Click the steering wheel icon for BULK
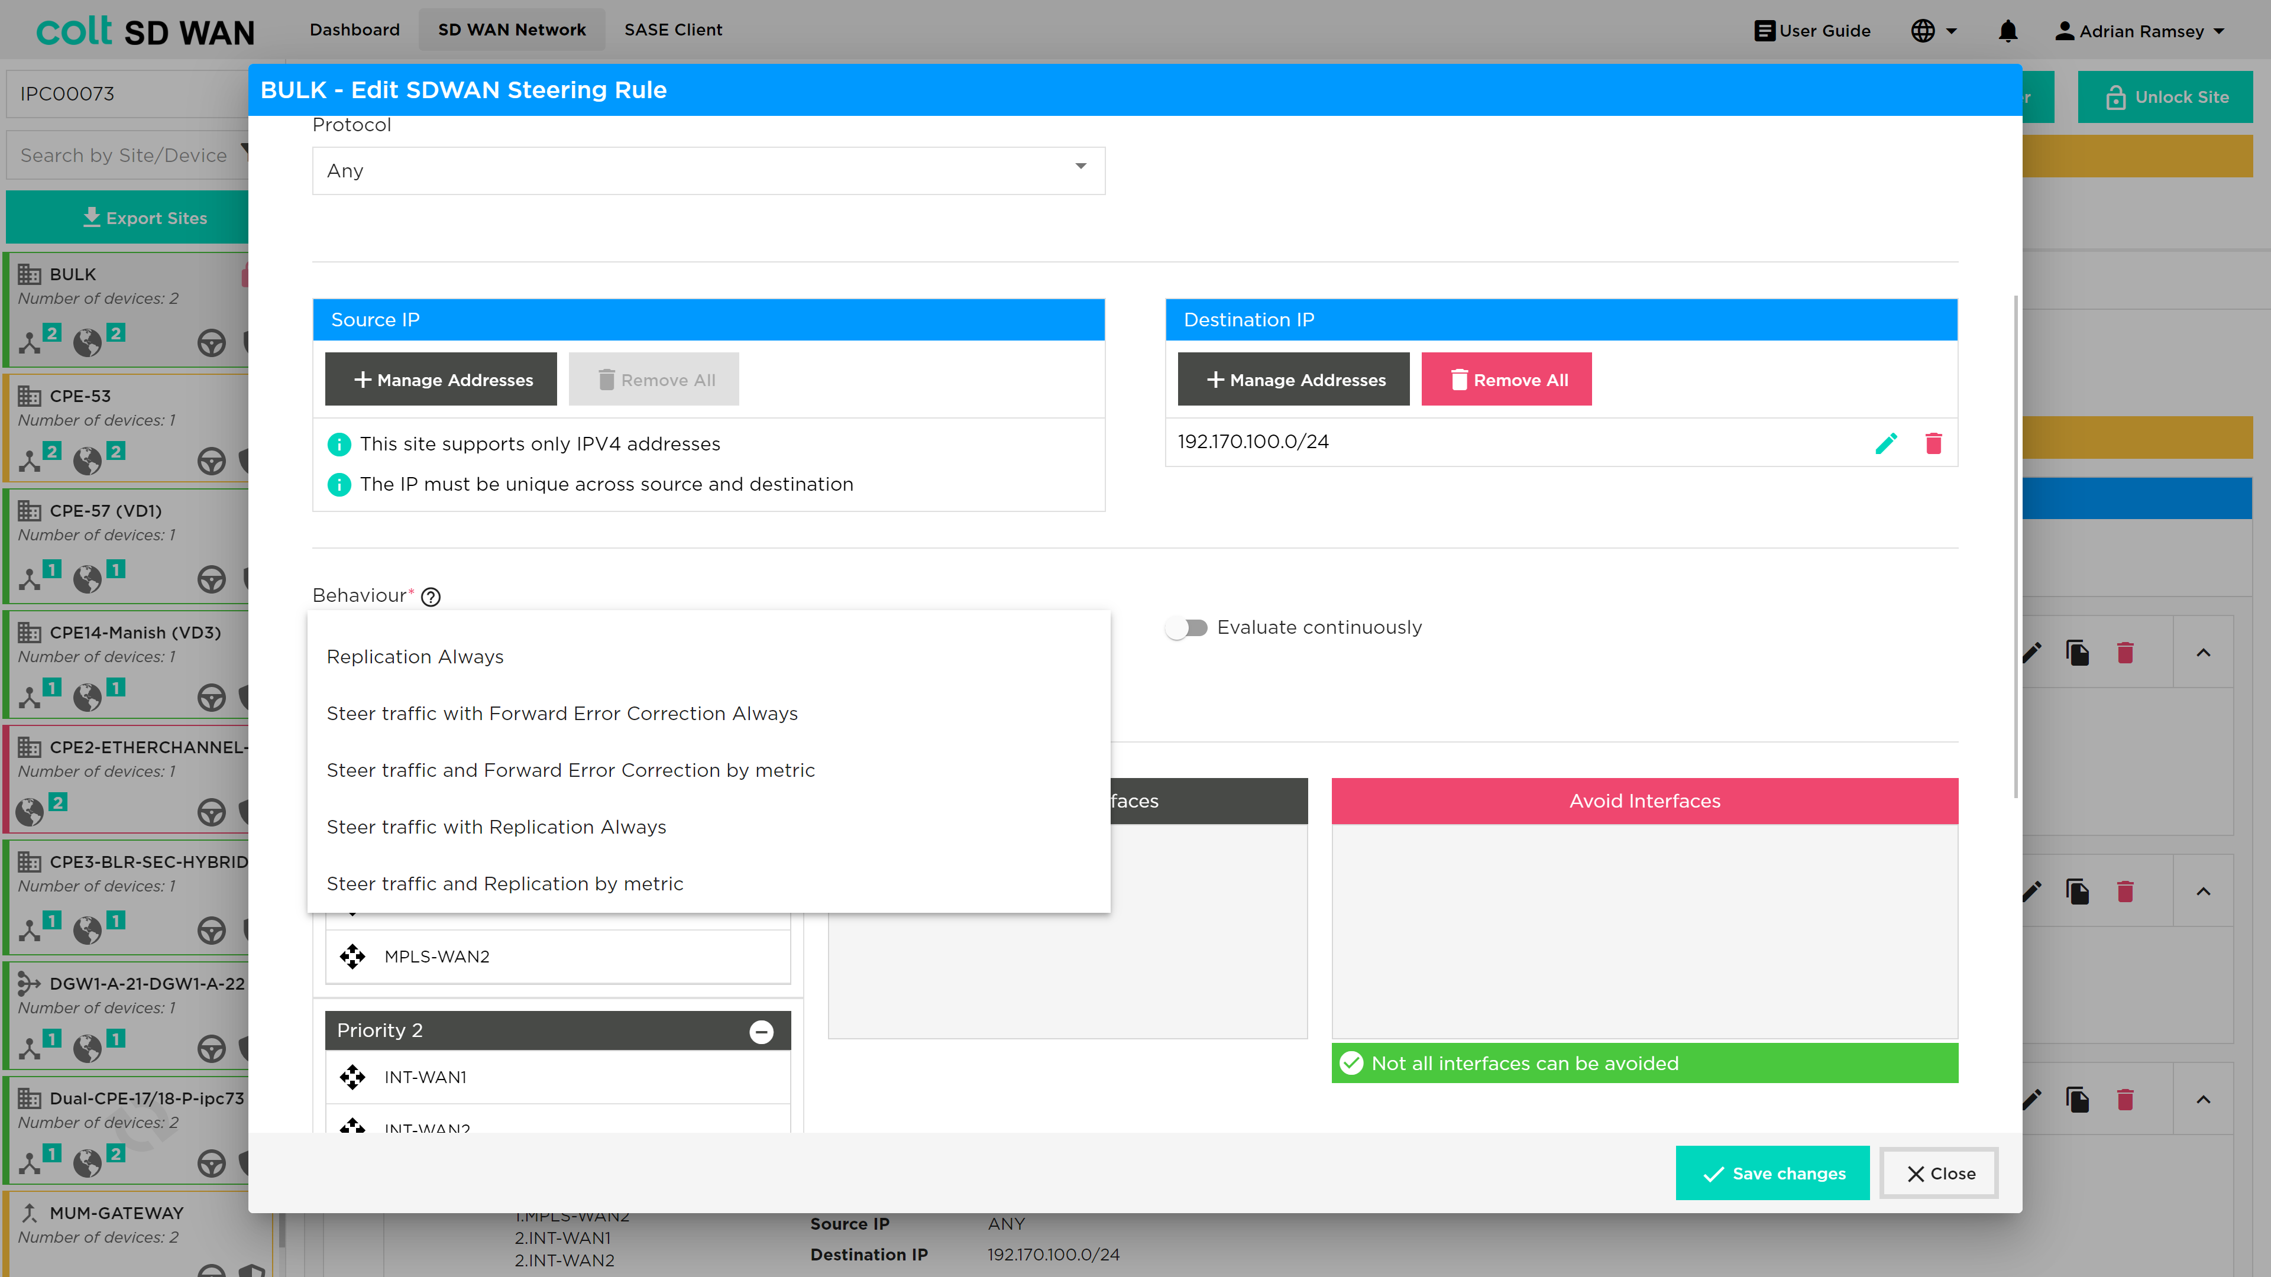The image size is (2271, 1277). pyautogui.click(x=212, y=343)
